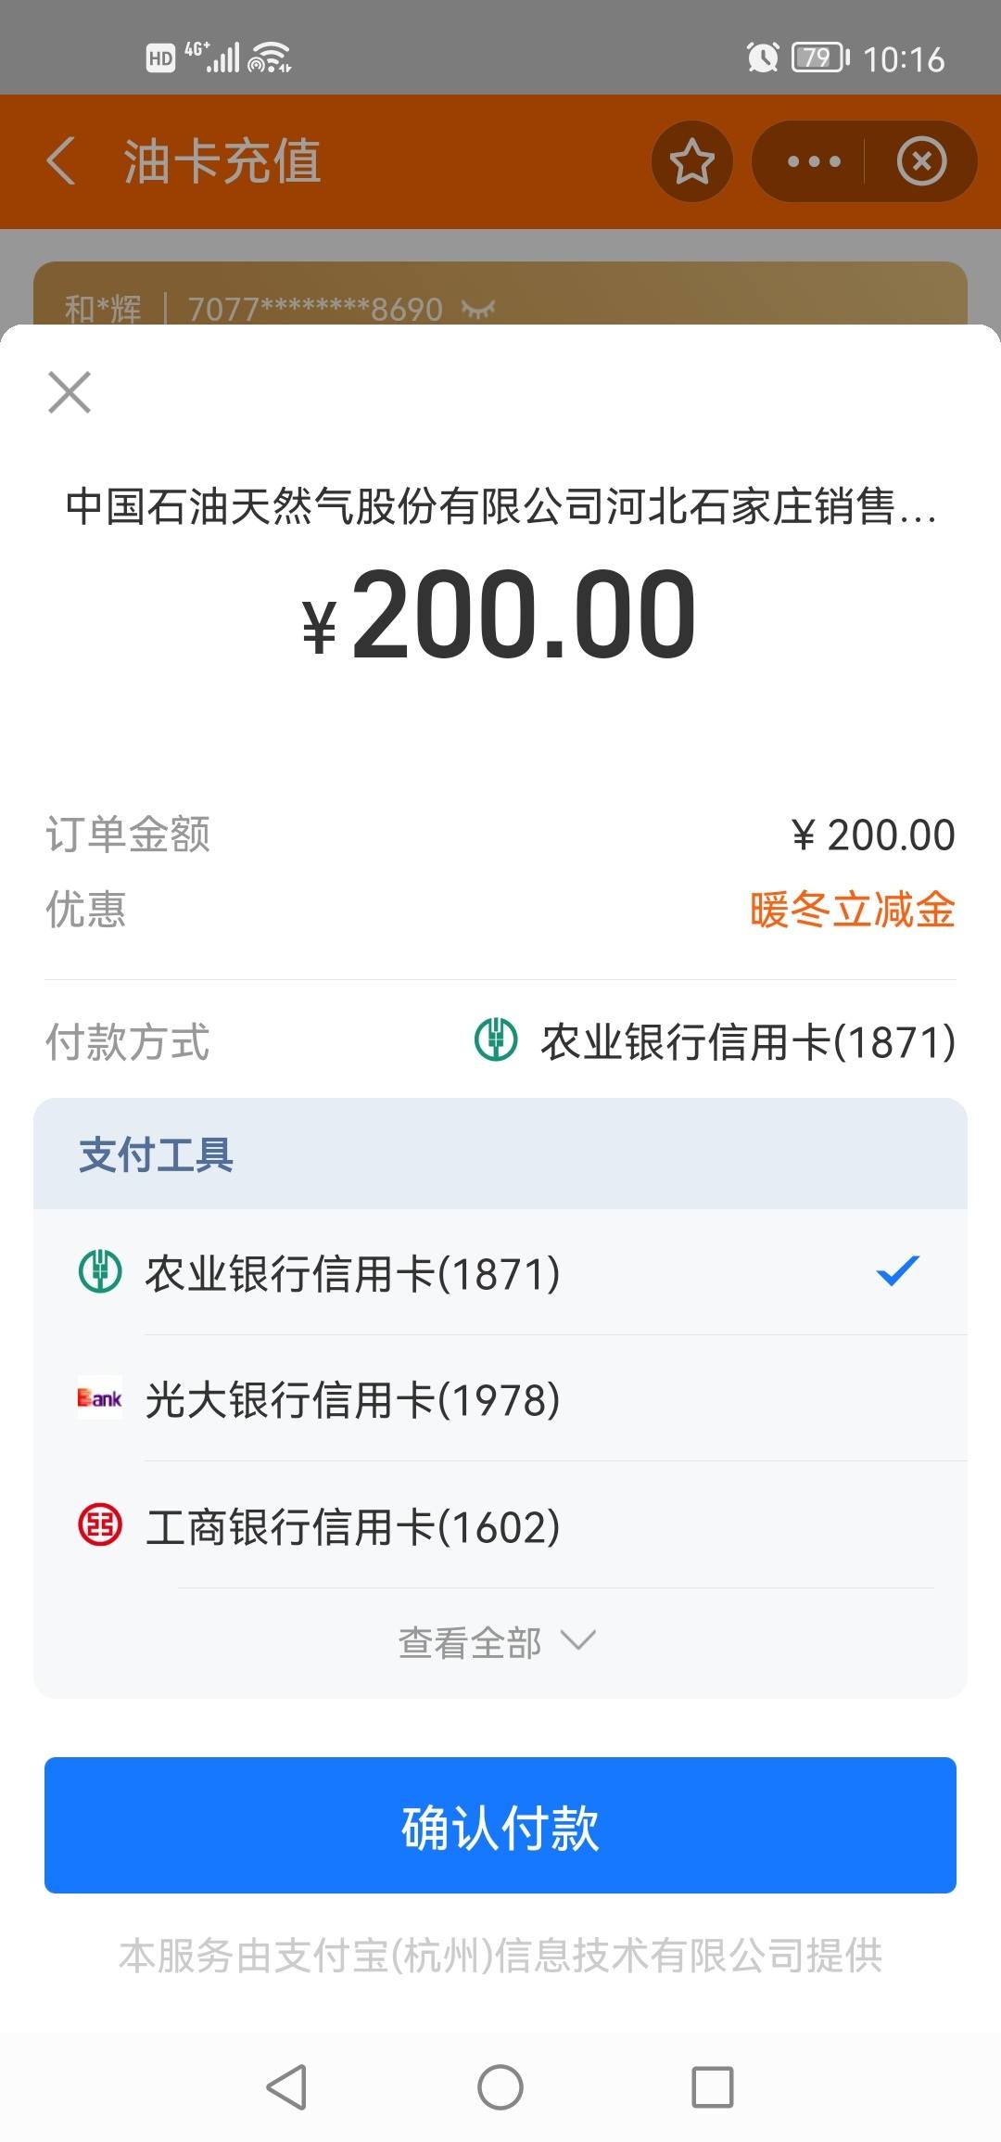Select 工商银行信用卡(1602) payment option

tap(500, 1524)
